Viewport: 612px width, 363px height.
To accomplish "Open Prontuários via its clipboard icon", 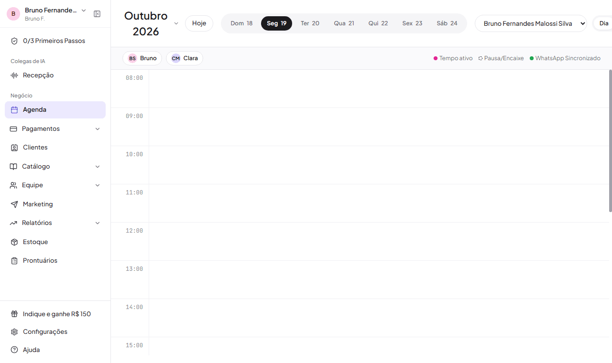I will [x=14, y=261].
